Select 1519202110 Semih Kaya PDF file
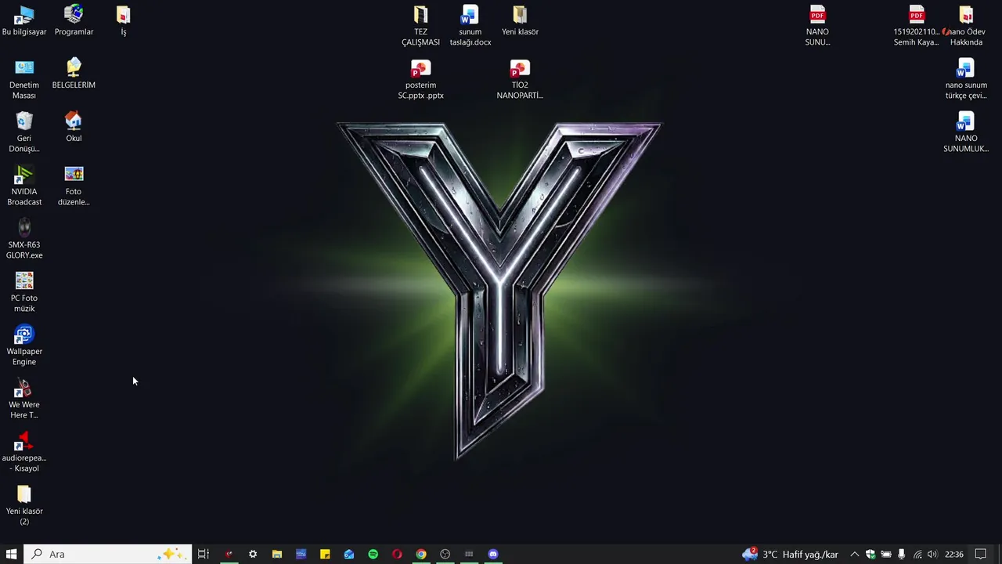The image size is (1002, 564). [917, 26]
